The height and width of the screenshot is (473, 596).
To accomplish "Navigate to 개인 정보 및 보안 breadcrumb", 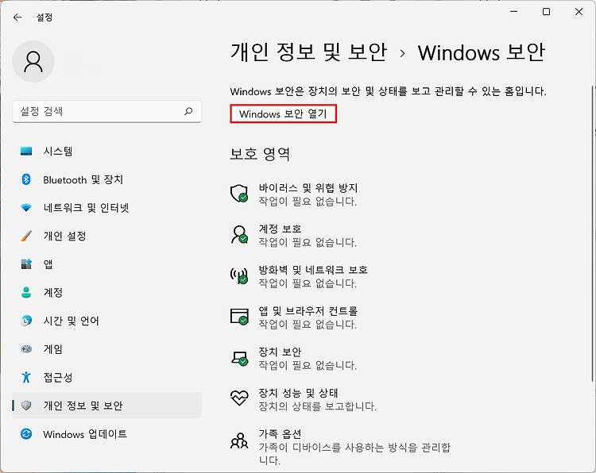I will click(x=308, y=52).
